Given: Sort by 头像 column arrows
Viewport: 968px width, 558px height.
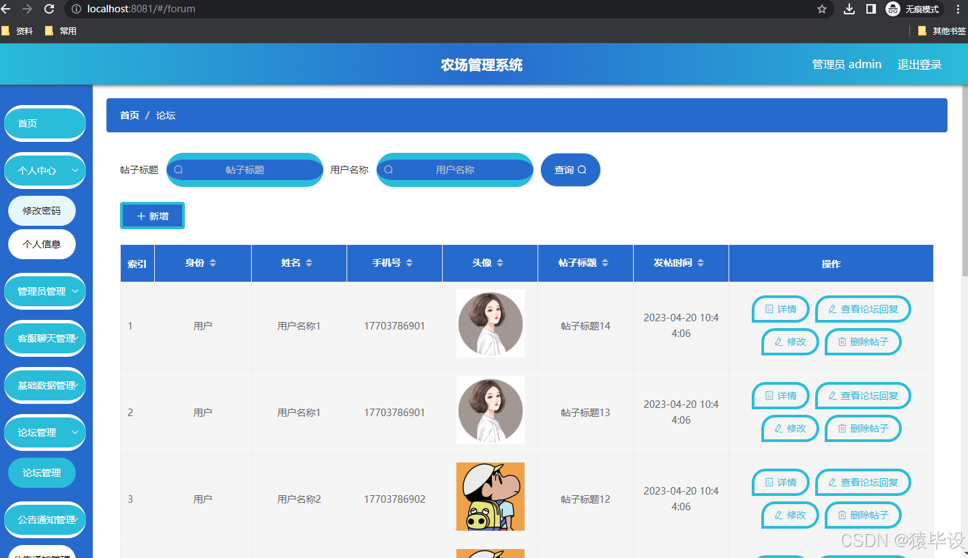Looking at the screenshot, I should 500,263.
